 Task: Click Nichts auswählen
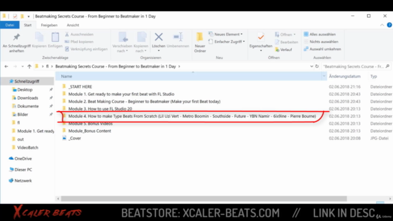321,42
